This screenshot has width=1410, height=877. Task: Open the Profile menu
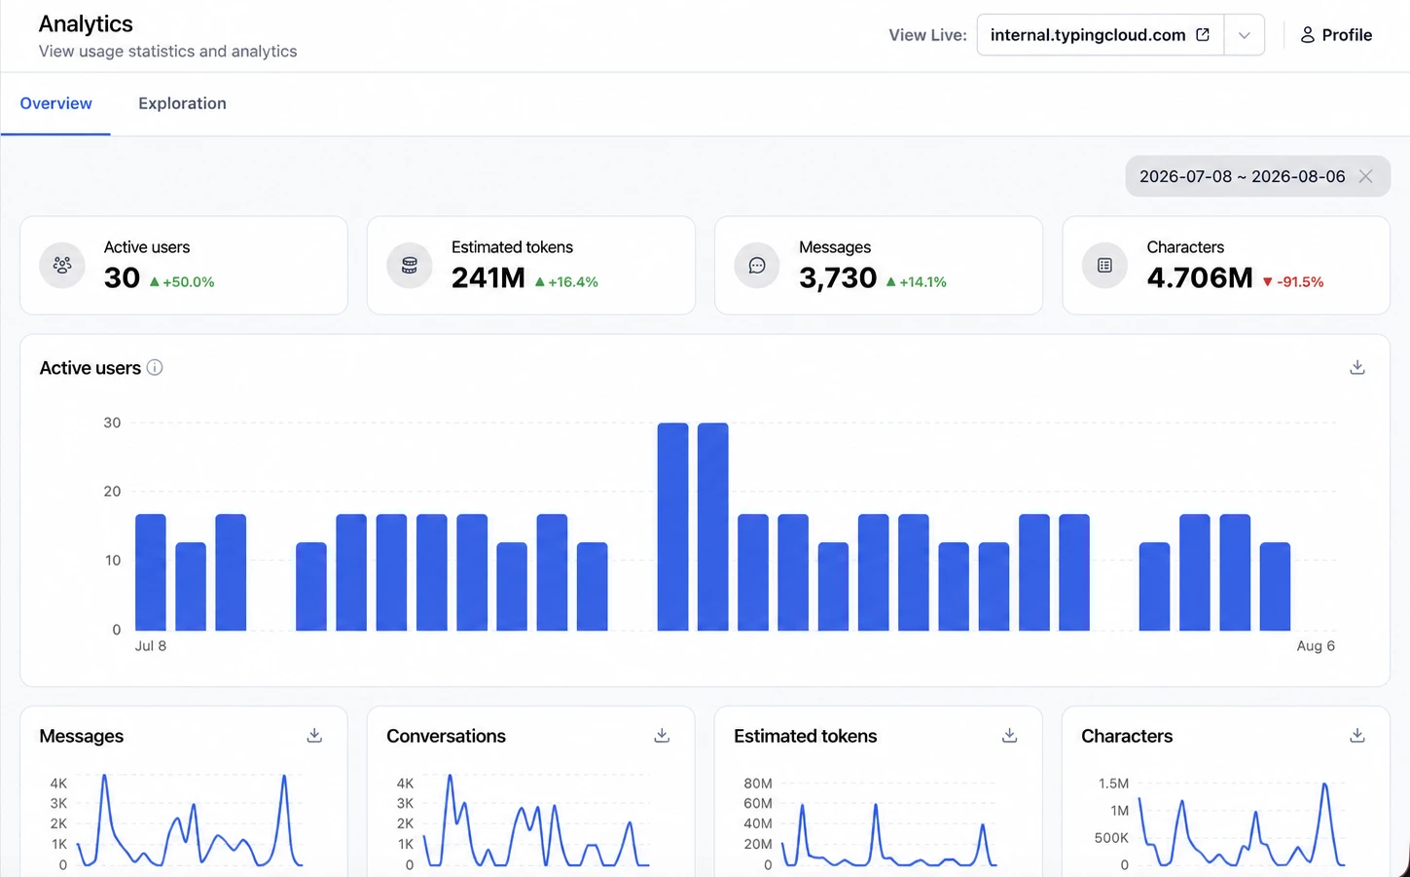(1336, 35)
